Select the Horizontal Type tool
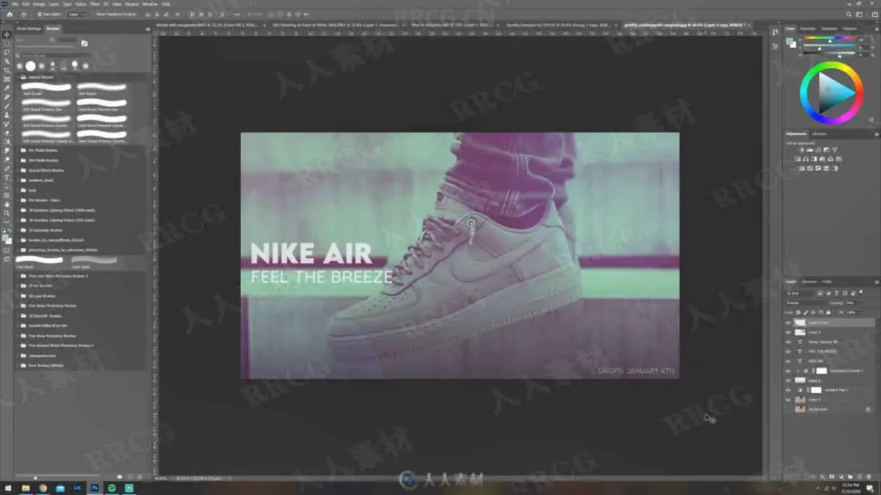 click(x=7, y=177)
